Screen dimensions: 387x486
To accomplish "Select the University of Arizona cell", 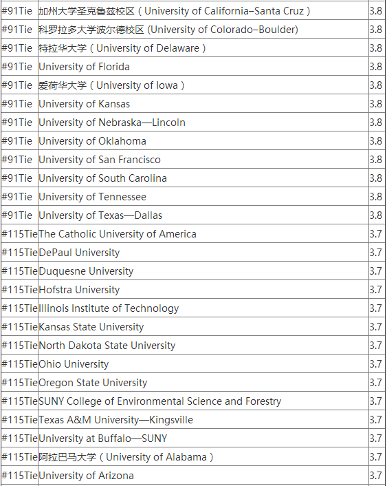I will [203, 476].
